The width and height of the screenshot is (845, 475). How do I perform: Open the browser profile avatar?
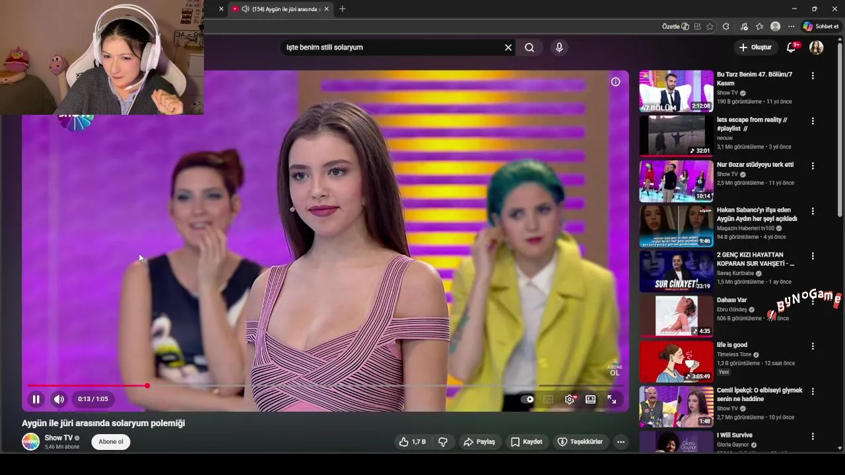point(776,26)
